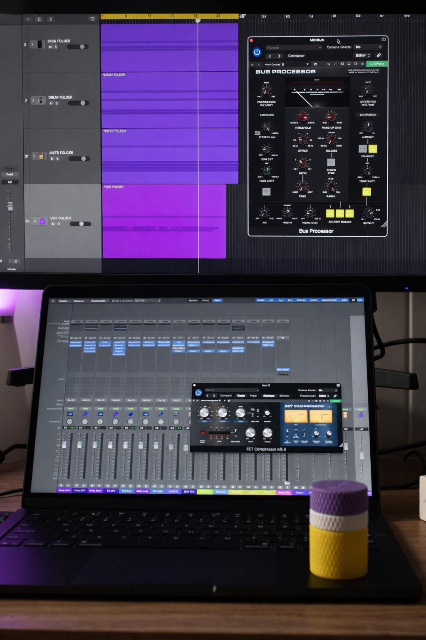This screenshot has width=426, height=640.
Task: Open the Manual preset dropdown in MIXBUS
Action: point(294,47)
